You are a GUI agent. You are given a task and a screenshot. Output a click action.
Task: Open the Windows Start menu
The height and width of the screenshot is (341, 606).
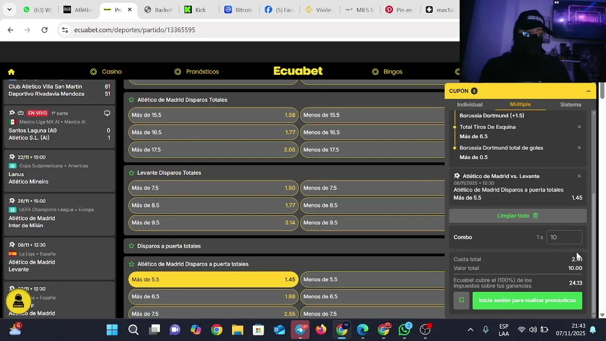point(112,330)
